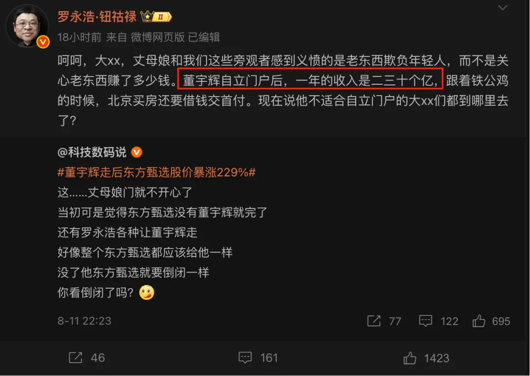This screenshot has height=376, width=530.
Task: Open the chevron menu at top right
Action: point(503,7)
